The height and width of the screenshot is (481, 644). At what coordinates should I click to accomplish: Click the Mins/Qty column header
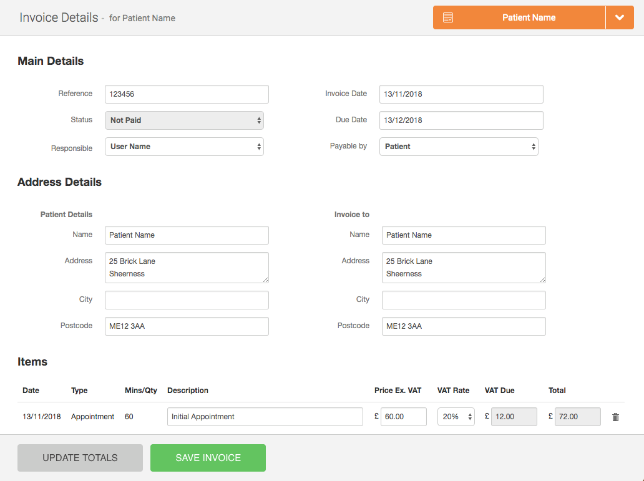[x=141, y=390]
